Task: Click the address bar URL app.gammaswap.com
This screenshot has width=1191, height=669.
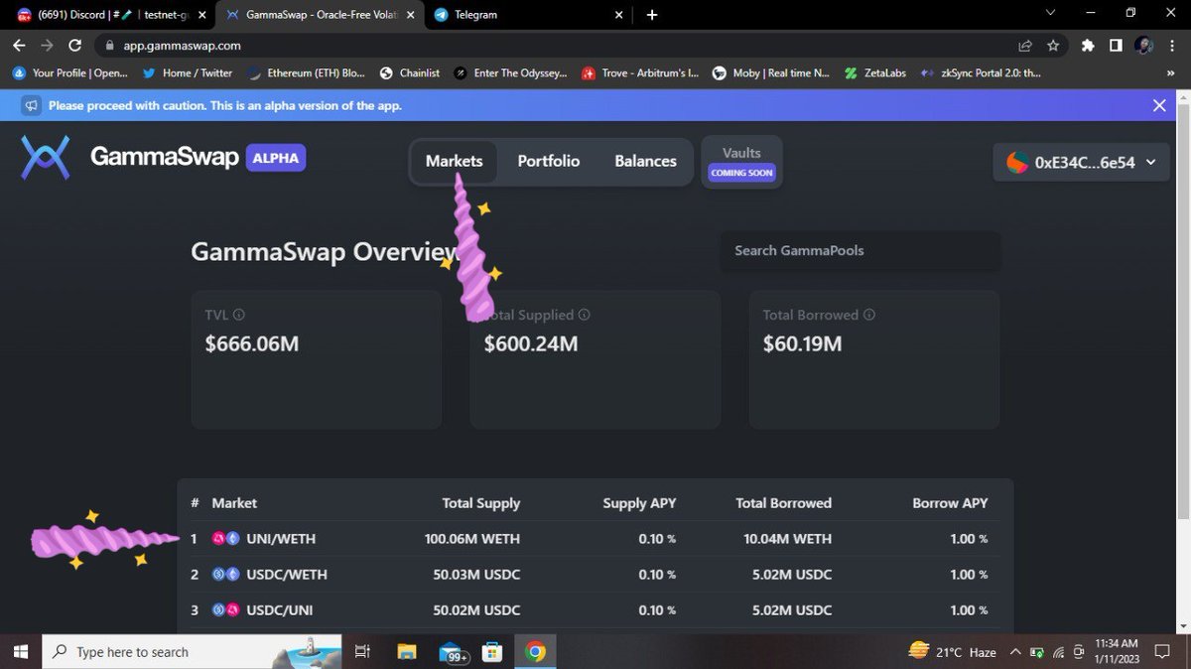Action: click(182, 46)
